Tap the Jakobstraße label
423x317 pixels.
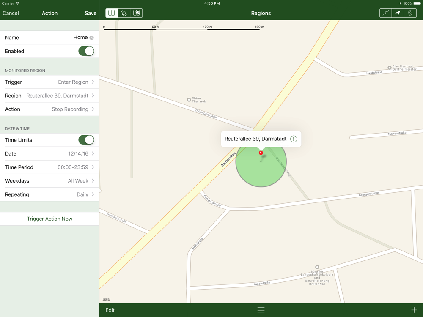point(374,73)
